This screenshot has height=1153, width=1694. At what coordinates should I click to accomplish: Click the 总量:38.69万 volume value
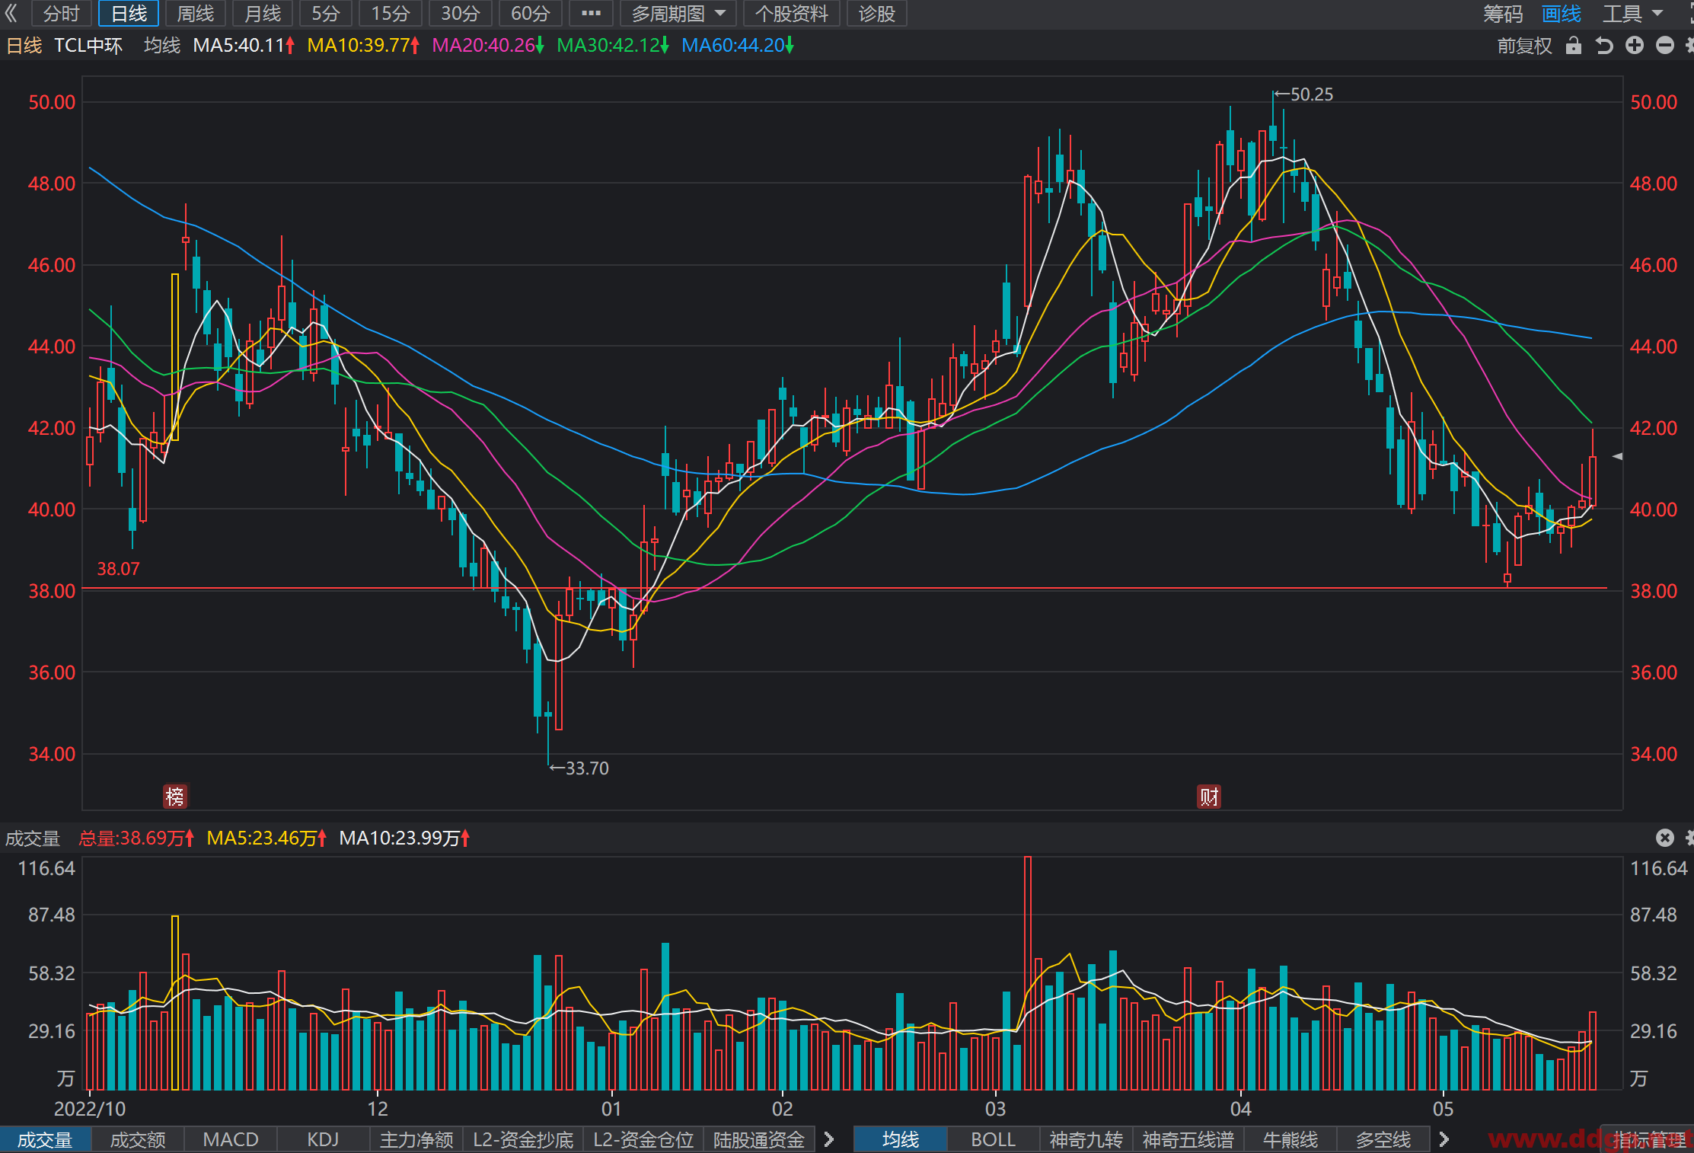pyautogui.click(x=136, y=838)
